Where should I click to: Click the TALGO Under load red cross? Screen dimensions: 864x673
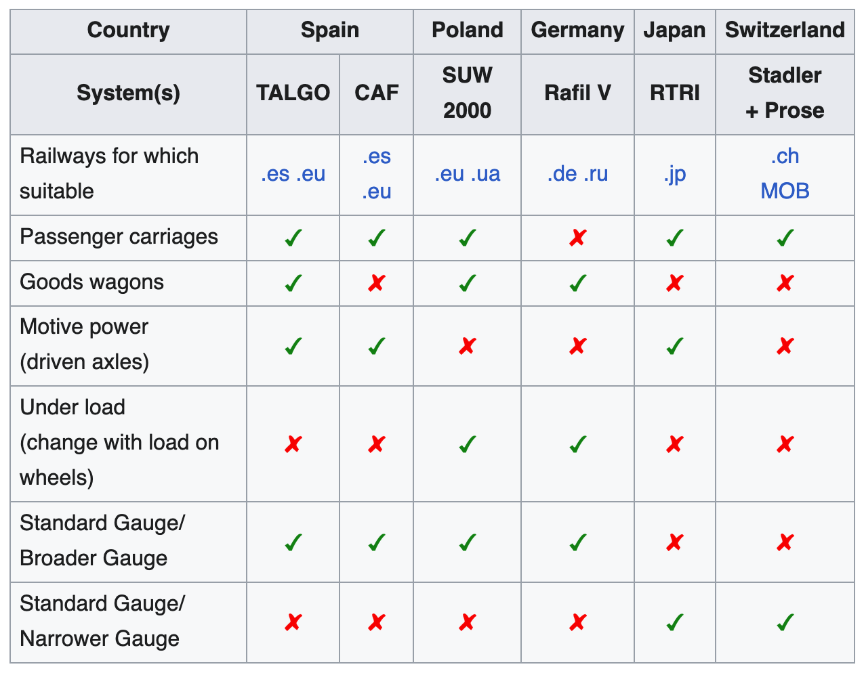click(x=293, y=444)
